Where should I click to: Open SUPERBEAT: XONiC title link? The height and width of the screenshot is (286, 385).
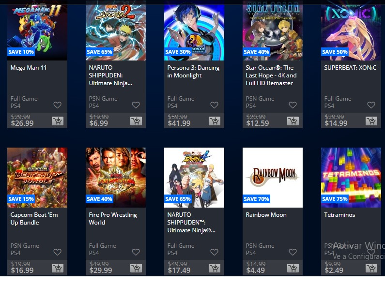coord(350,68)
